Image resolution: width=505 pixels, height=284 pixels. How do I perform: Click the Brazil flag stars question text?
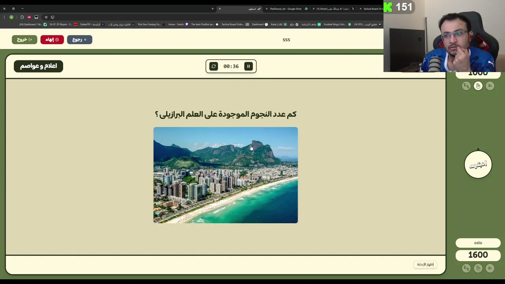226,114
